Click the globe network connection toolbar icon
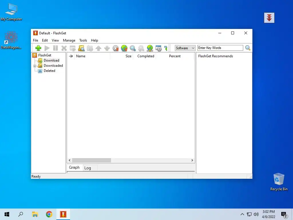This screenshot has height=220, width=293. pos(150,48)
